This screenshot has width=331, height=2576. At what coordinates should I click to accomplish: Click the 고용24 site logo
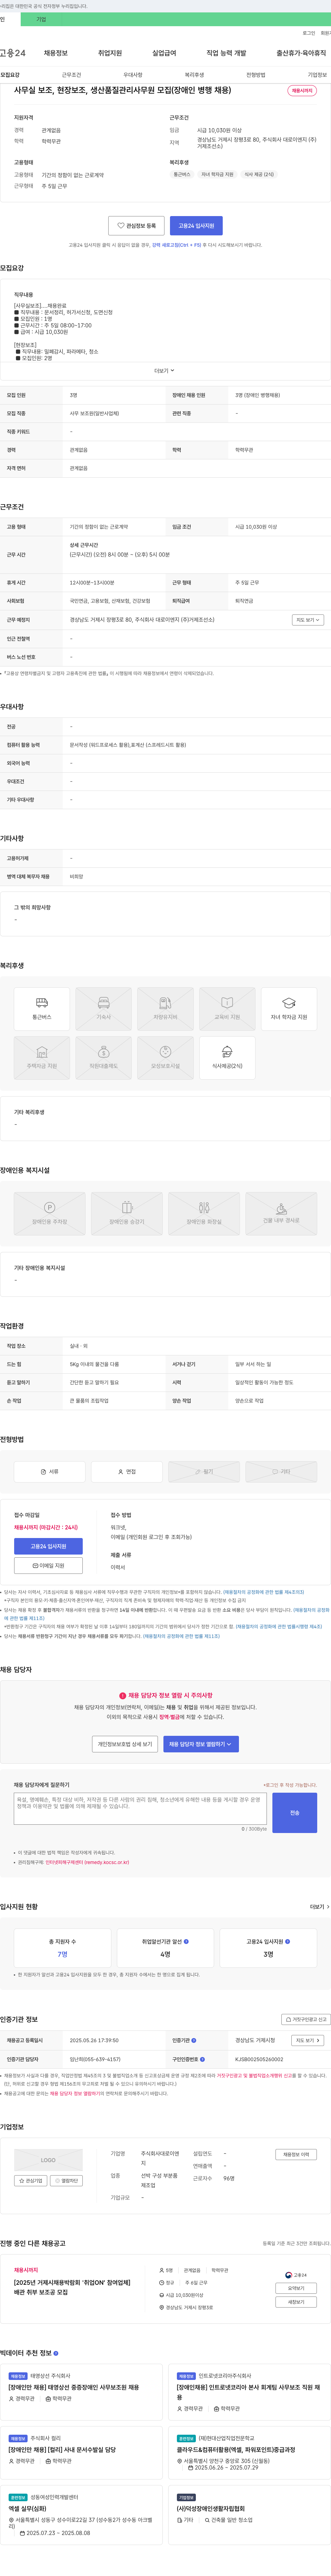[13, 53]
